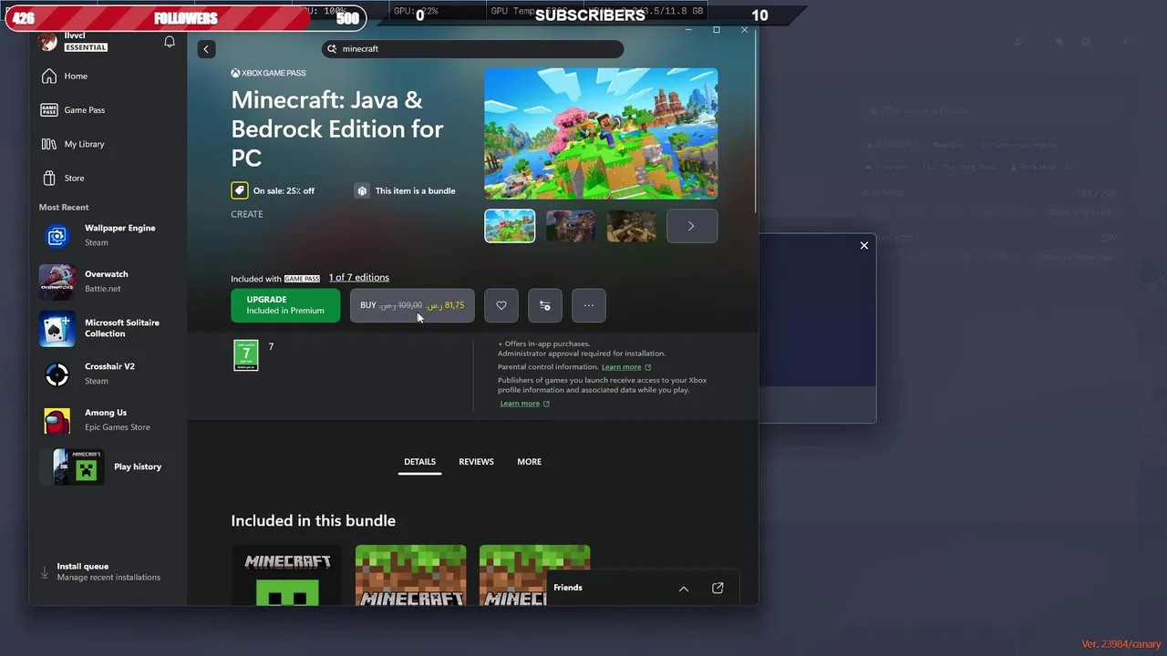The image size is (1167, 656).
Task: Click the CREATE genre label
Action: point(247,214)
